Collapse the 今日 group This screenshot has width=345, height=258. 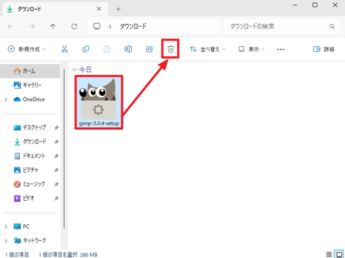(x=75, y=69)
